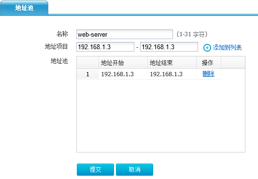Click the 提交 button

95,169
